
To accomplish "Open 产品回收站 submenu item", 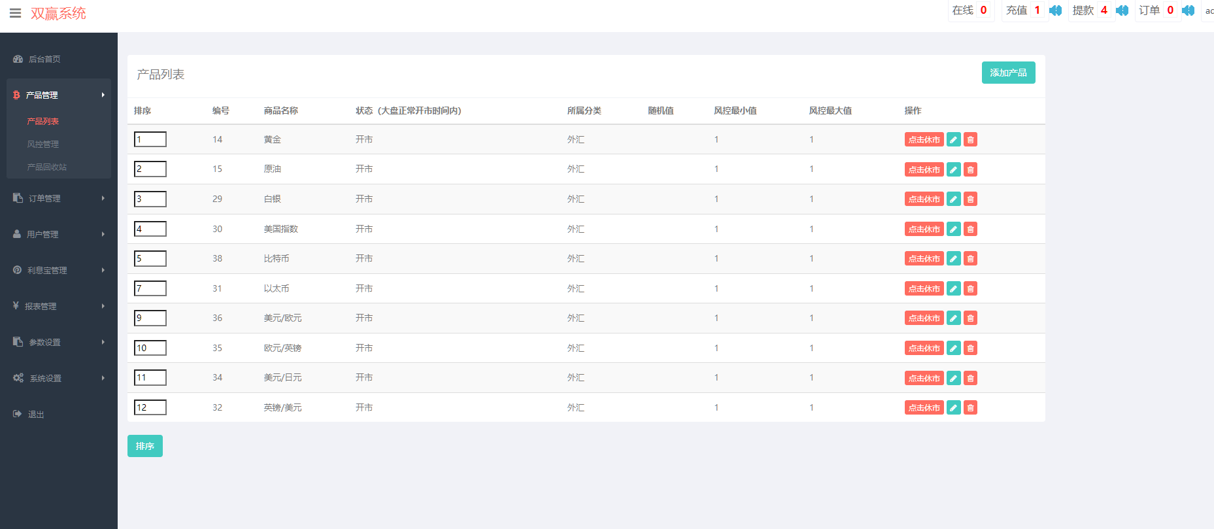I will pos(47,167).
